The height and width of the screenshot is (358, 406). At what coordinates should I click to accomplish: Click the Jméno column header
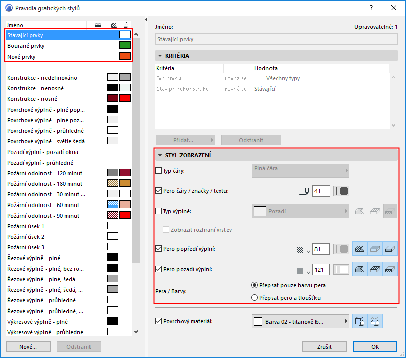(x=46, y=25)
